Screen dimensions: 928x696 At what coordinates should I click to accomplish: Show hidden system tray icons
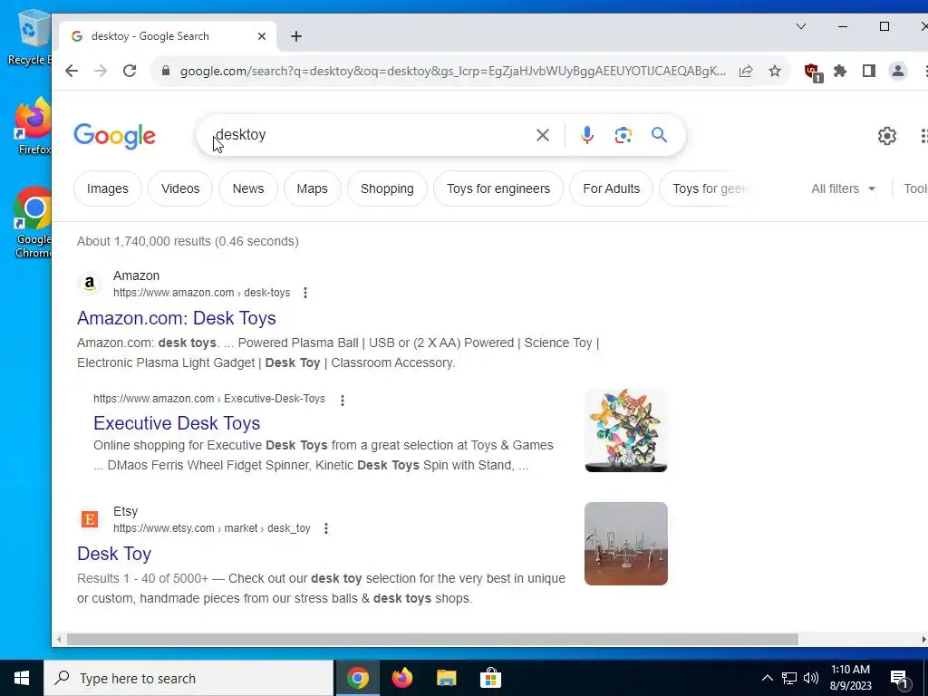767,678
